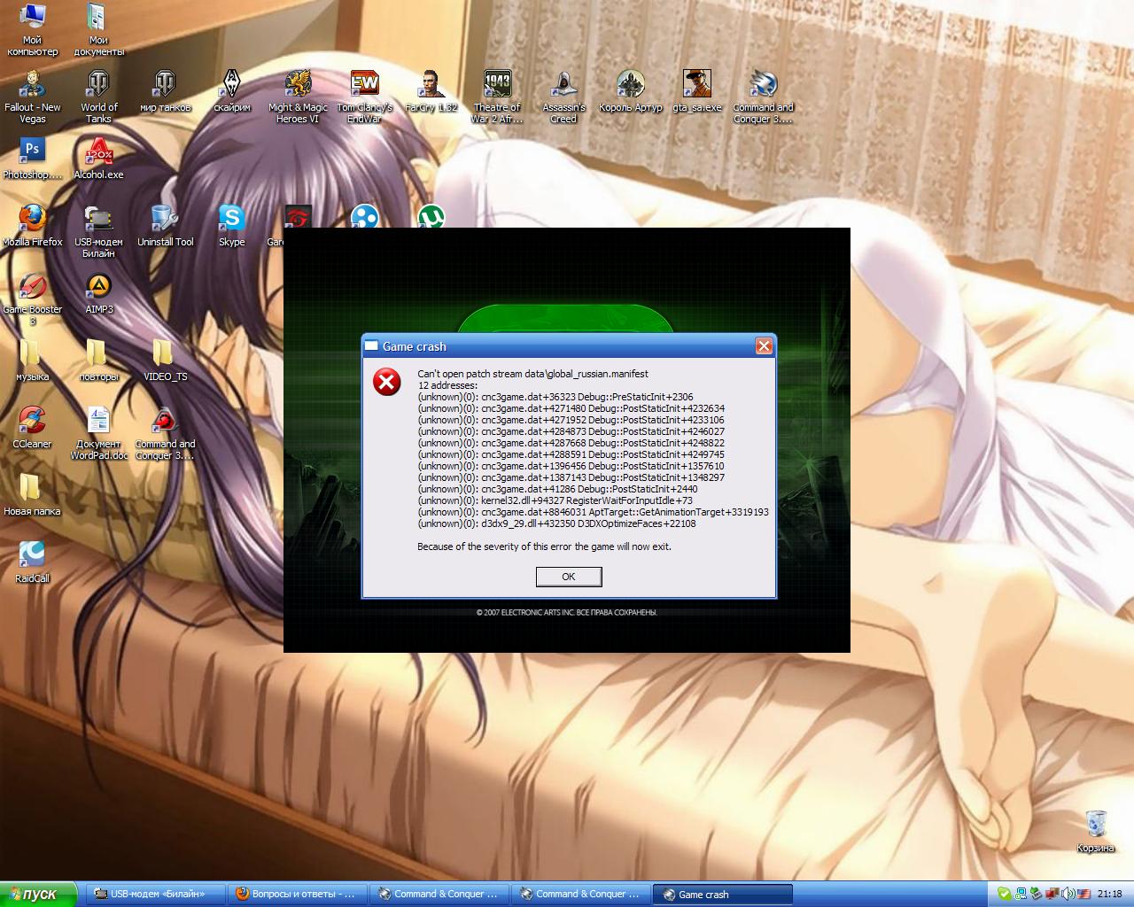This screenshot has height=907, width=1134.
Task: Select the Корзина recycle bin icon
Action: [x=1096, y=832]
